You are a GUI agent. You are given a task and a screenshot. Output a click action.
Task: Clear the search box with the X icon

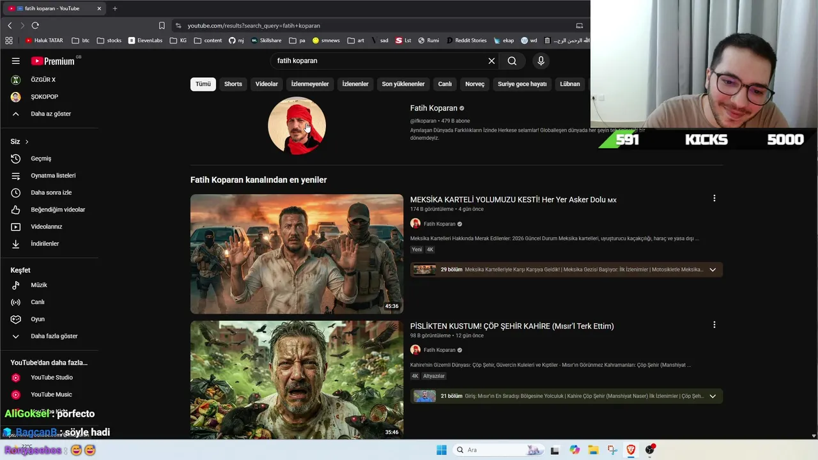click(491, 61)
